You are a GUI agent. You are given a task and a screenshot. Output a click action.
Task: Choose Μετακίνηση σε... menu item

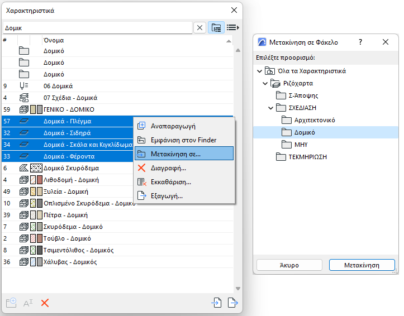tap(184, 154)
